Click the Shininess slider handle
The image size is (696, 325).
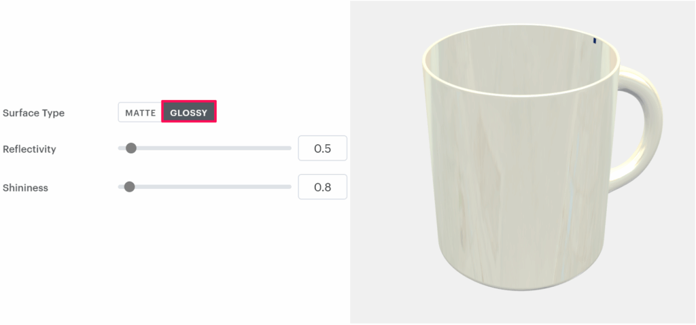[129, 187]
